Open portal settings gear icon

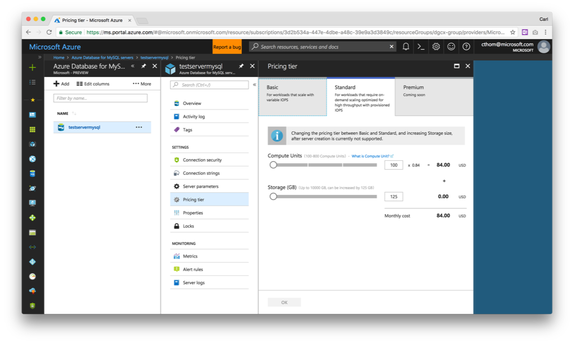tap(436, 46)
